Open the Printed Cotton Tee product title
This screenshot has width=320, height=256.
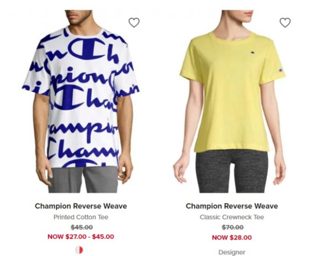click(x=81, y=217)
